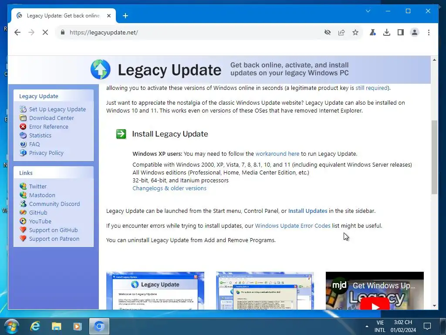Open the Chrome Labs flask icon
The width and height of the screenshot is (446, 335).
pos(373,32)
